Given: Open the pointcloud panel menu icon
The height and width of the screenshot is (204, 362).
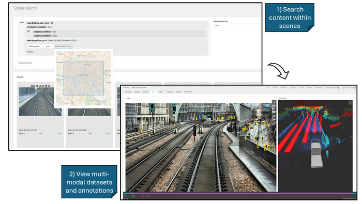Looking at the screenshot, I should point(350,103).
